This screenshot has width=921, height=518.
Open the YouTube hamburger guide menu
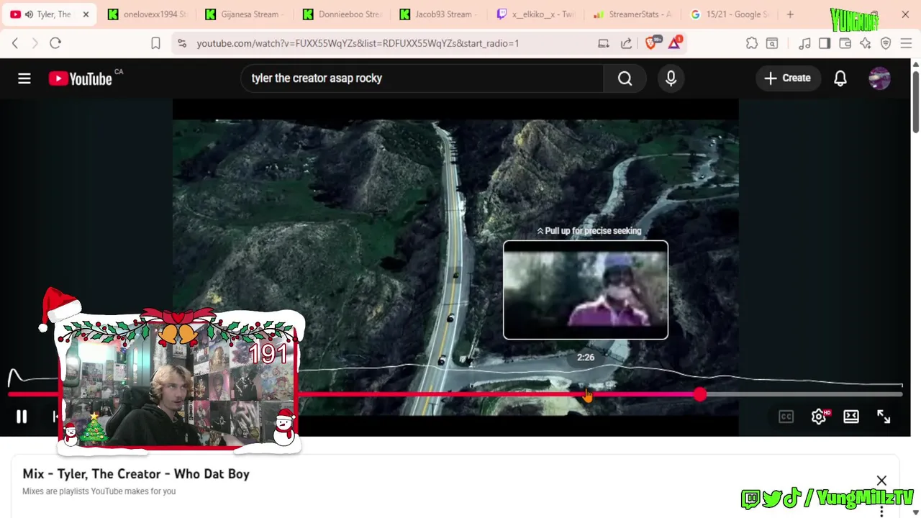24,78
